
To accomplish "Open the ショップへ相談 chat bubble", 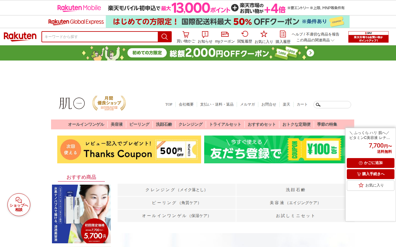I will click(x=19, y=205).
